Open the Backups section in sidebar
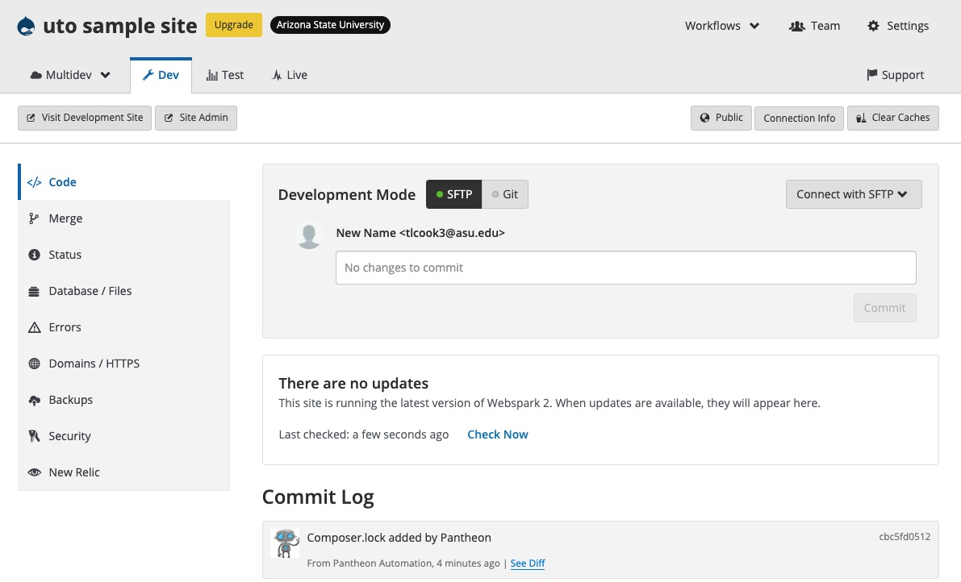961x582 pixels. coord(123,400)
